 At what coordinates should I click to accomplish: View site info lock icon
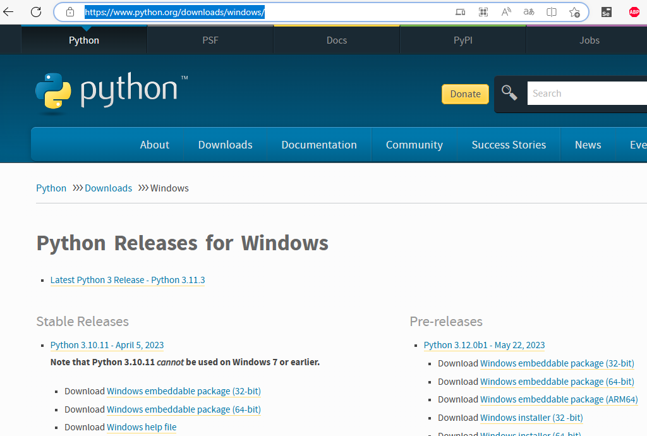point(70,12)
